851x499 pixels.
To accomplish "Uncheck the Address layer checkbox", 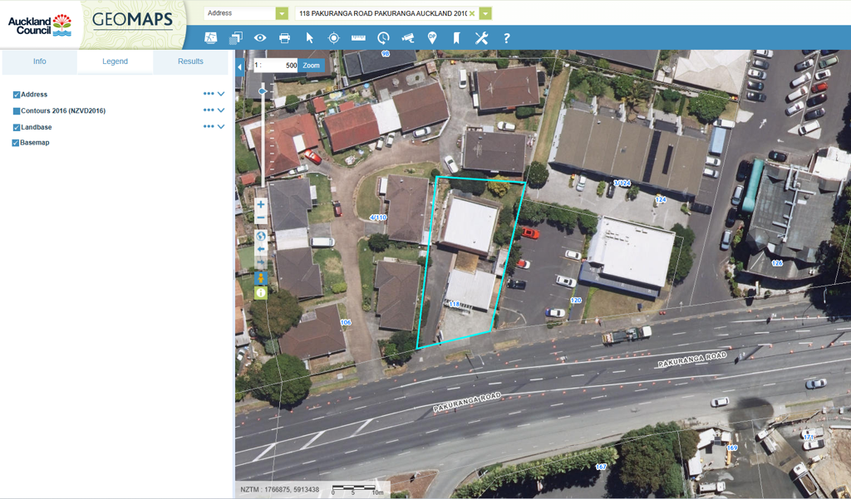I will (x=16, y=95).
